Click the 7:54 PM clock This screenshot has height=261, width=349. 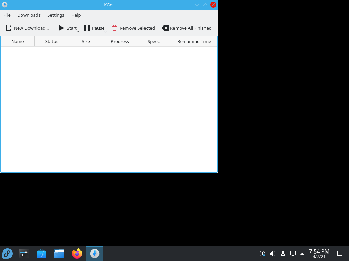[319, 254]
